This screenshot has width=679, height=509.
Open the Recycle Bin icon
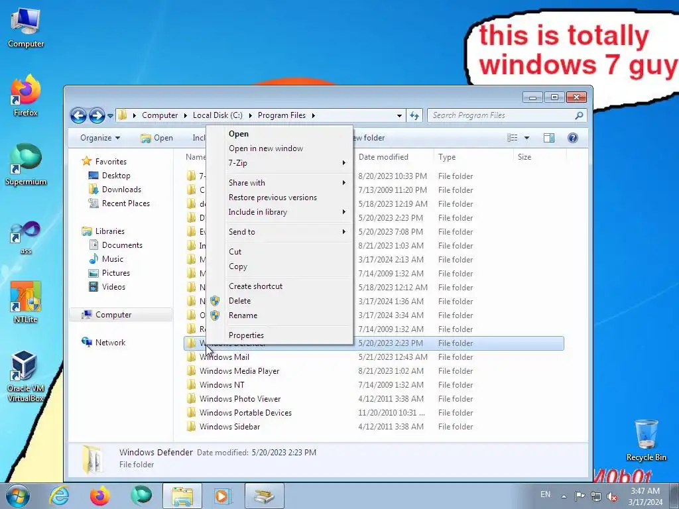click(646, 440)
